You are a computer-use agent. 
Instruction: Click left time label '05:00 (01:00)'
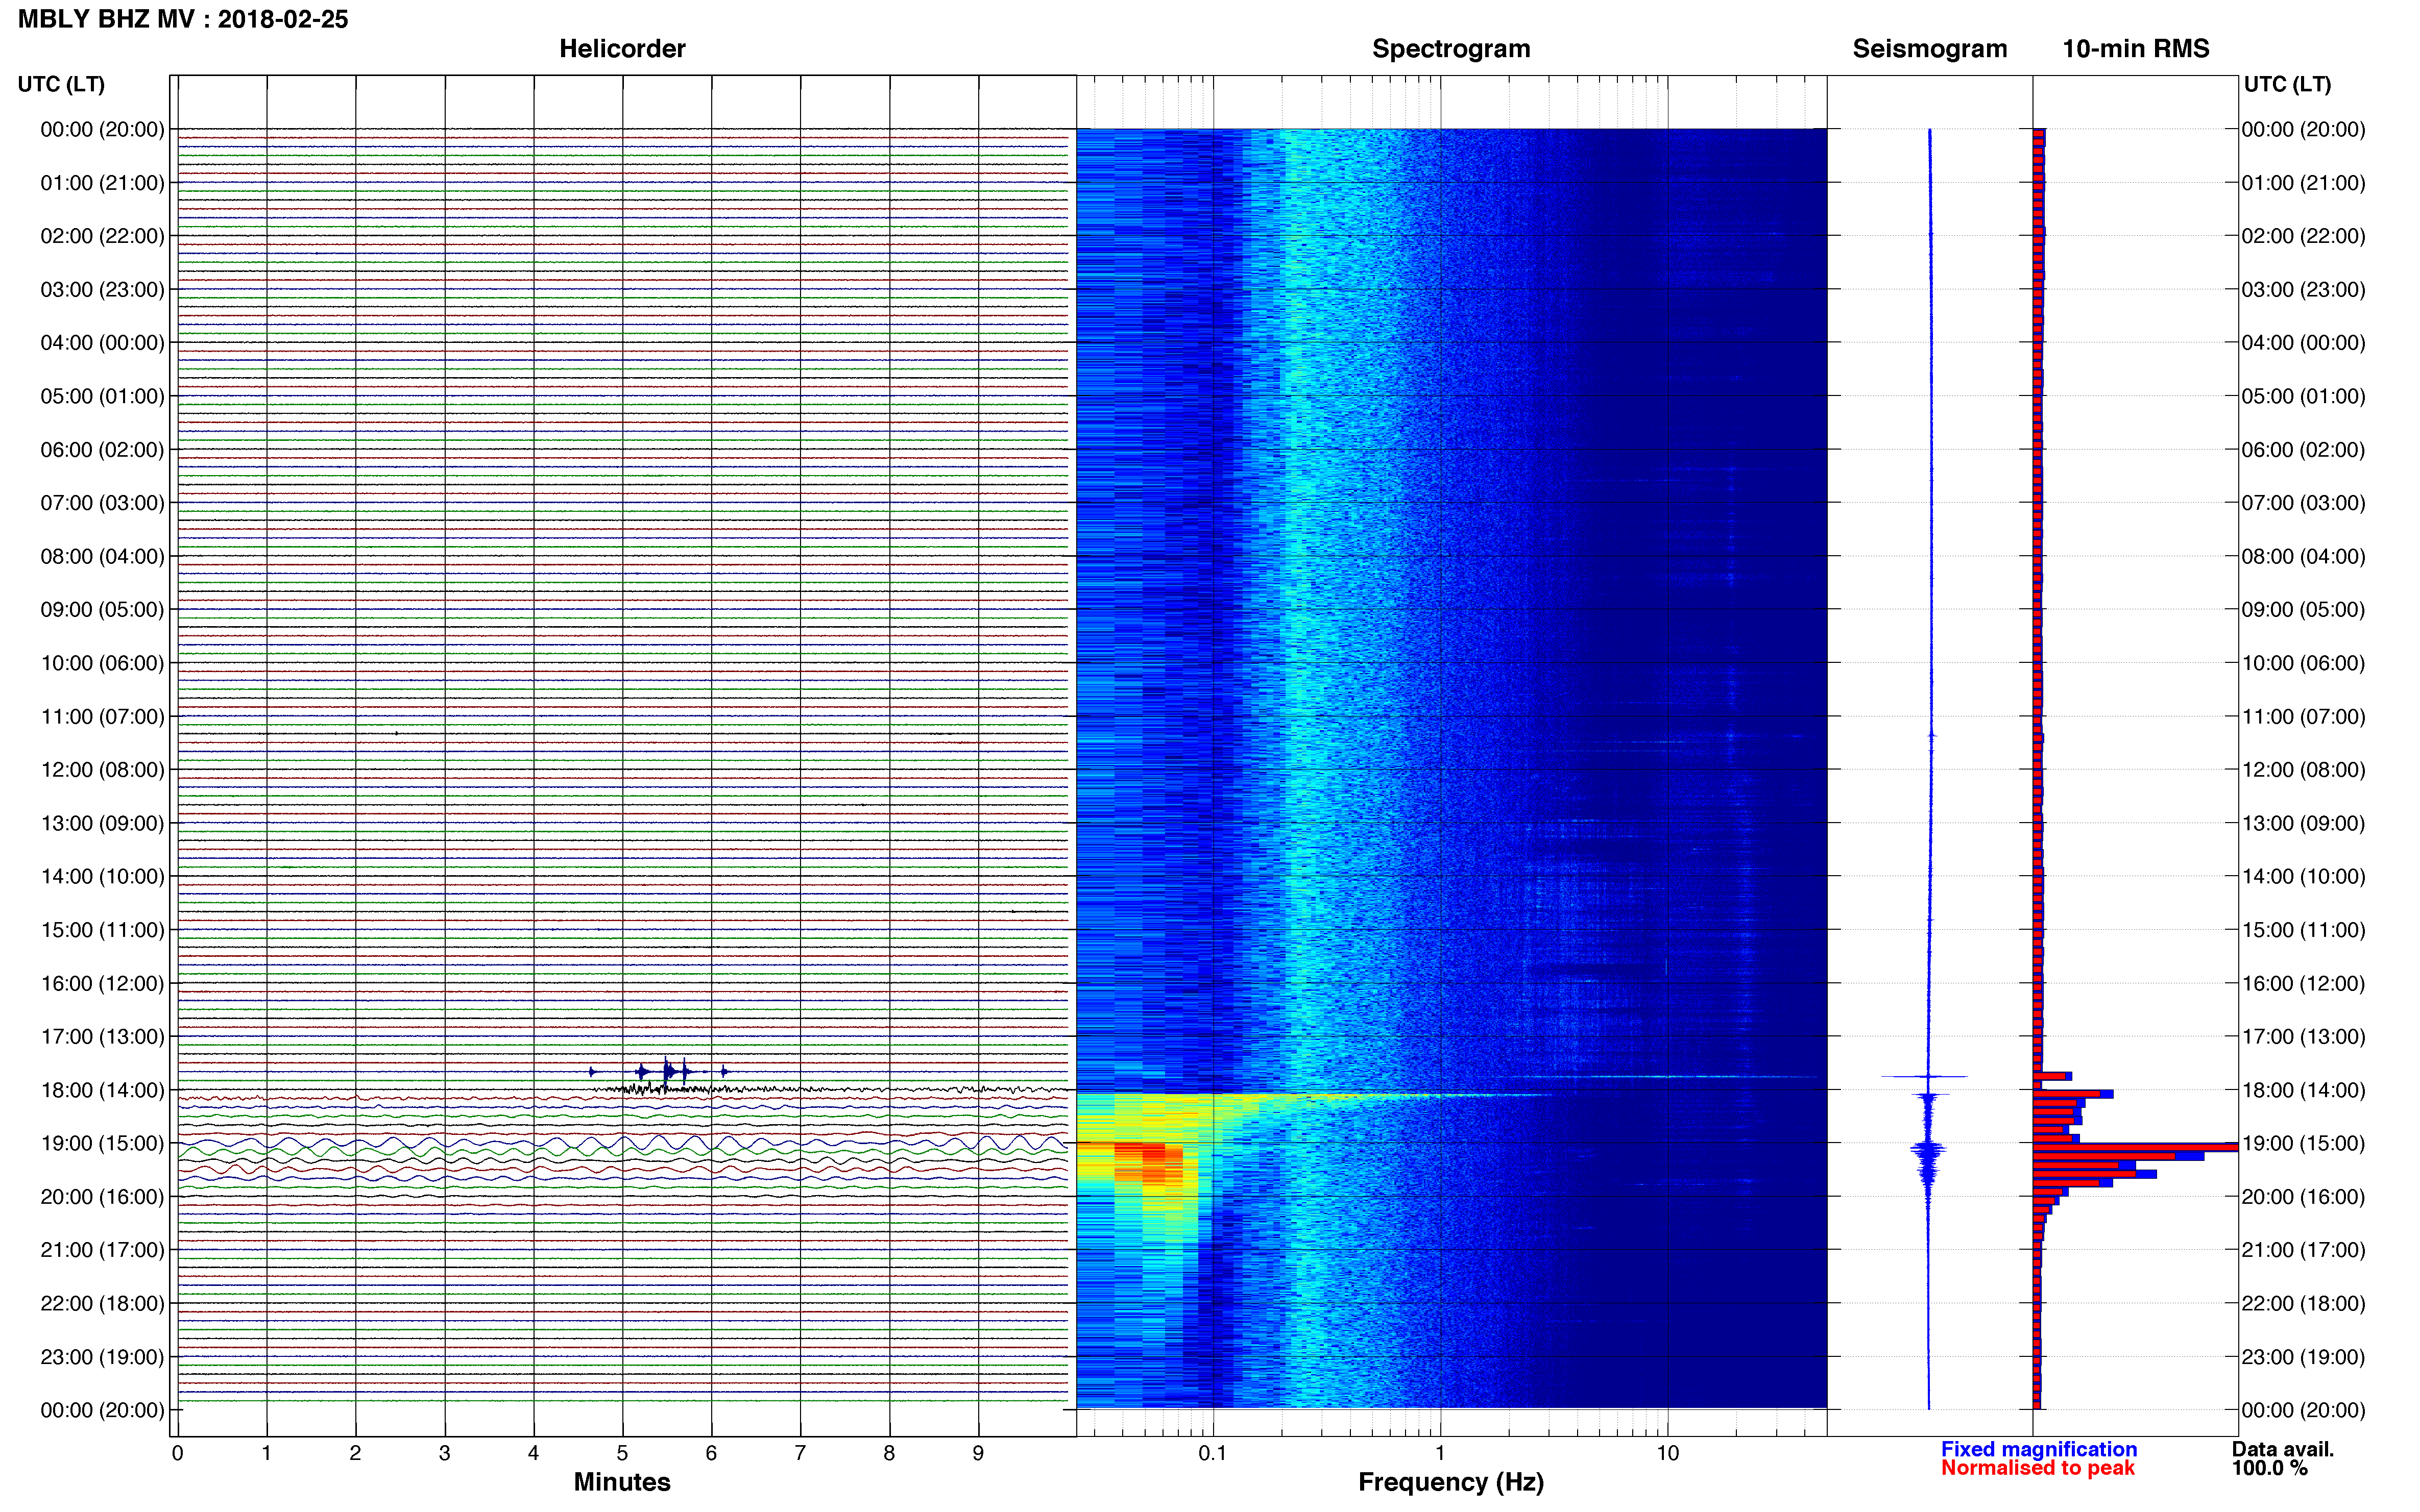(x=102, y=396)
